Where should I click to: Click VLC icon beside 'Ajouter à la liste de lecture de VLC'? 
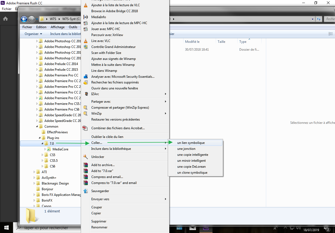point(86,5)
